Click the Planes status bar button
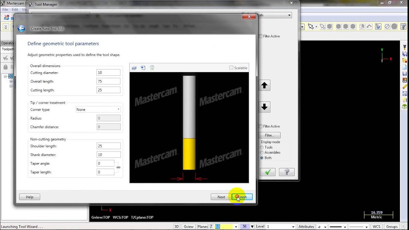 (203, 226)
